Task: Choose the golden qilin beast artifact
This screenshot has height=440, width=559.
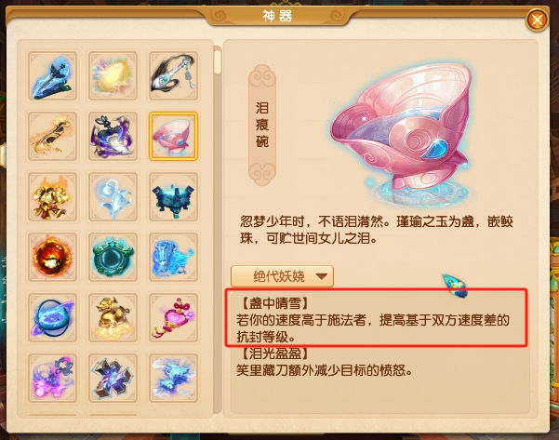Action: (52, 136)
